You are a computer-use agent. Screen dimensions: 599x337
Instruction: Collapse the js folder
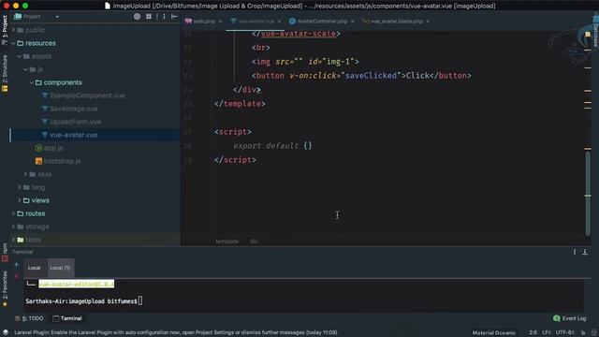(25, 69)
